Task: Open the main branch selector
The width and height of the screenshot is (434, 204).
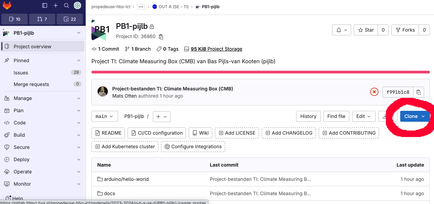Action: pyautogui.click(x=105, y=116)
